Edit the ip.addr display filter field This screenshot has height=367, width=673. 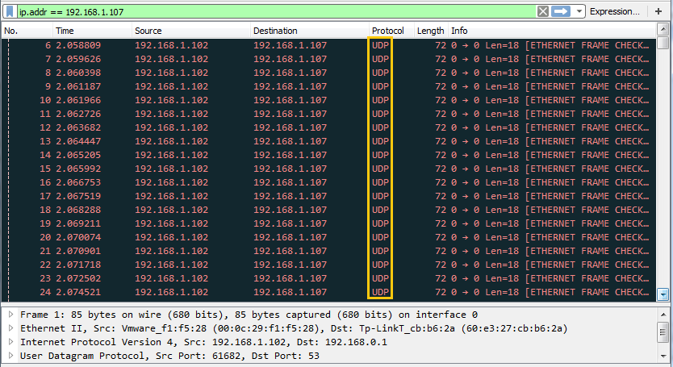(277, 11)
